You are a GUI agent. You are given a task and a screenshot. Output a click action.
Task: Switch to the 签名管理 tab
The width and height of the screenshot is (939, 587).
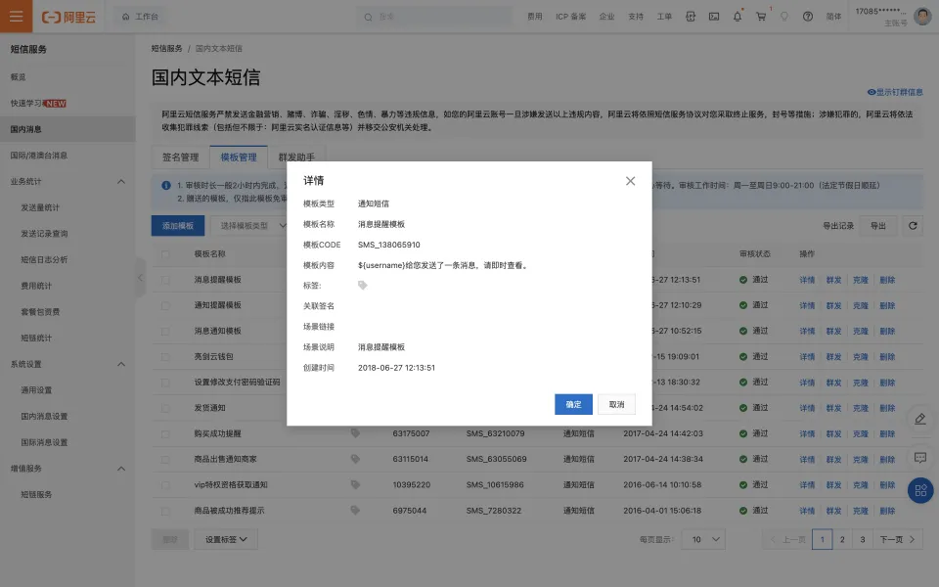(x=180, y=157)
